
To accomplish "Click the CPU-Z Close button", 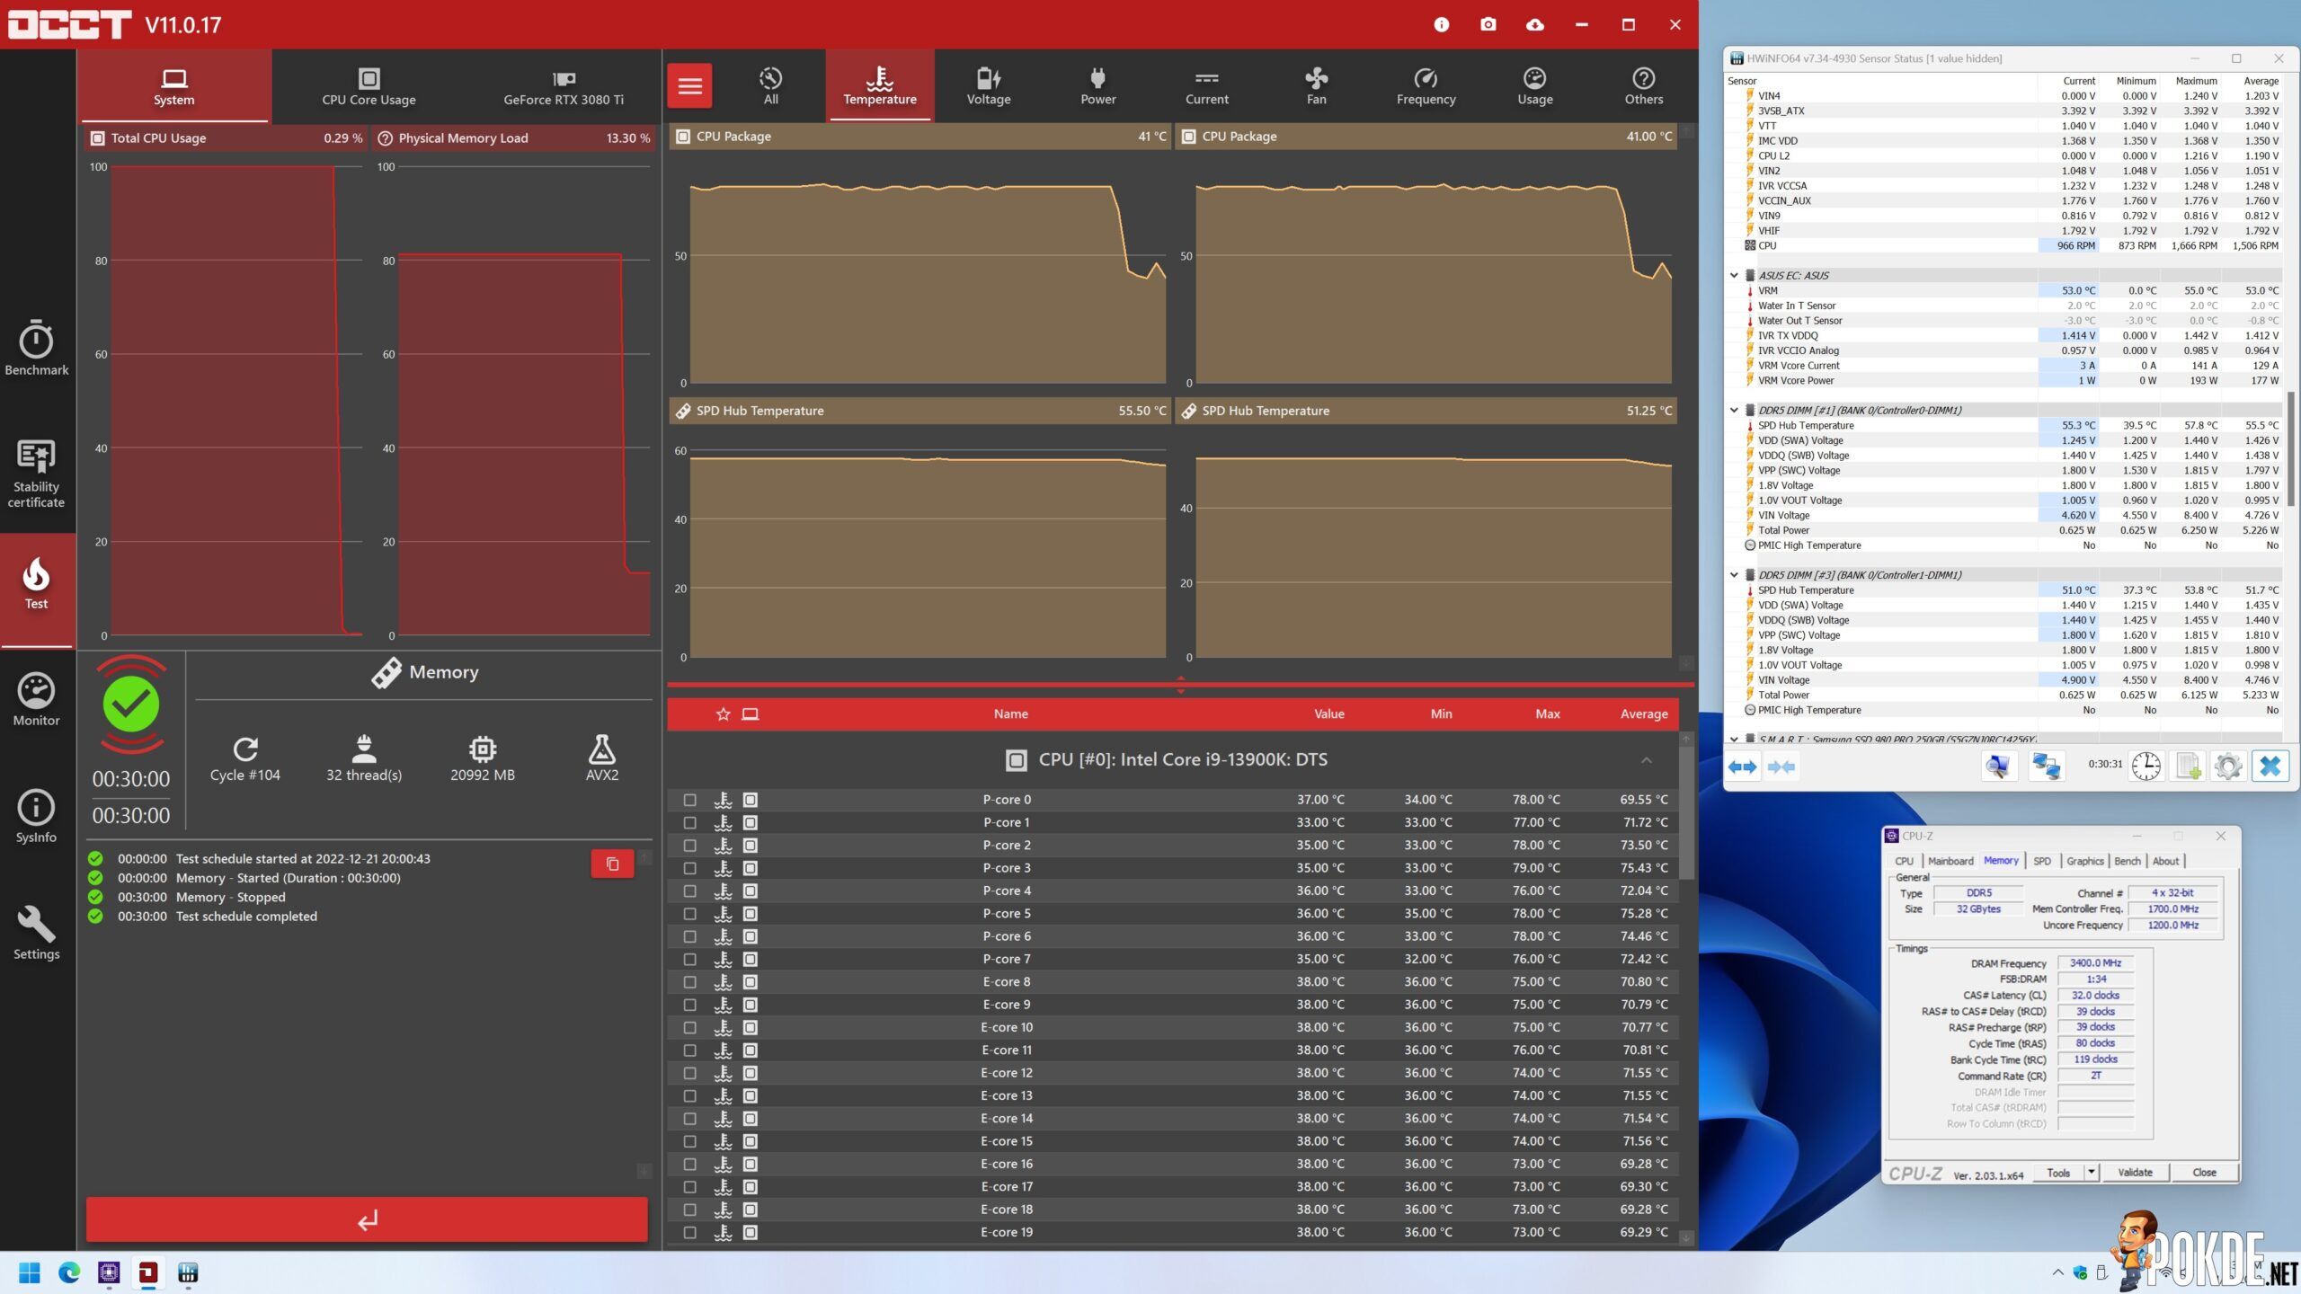I will tap(2204, 1172).
